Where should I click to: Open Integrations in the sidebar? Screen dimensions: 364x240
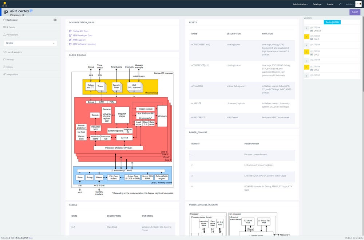(30, 74)
